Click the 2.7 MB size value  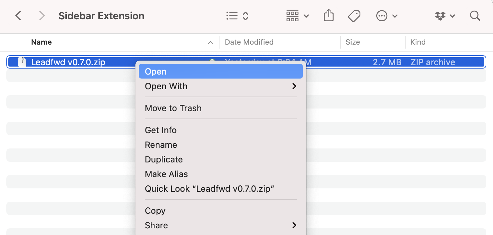coord(387,62)
